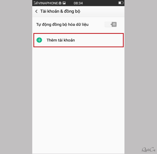157x154 pixels.
Task: Click the signal strength icon
Action: (36, 3)
